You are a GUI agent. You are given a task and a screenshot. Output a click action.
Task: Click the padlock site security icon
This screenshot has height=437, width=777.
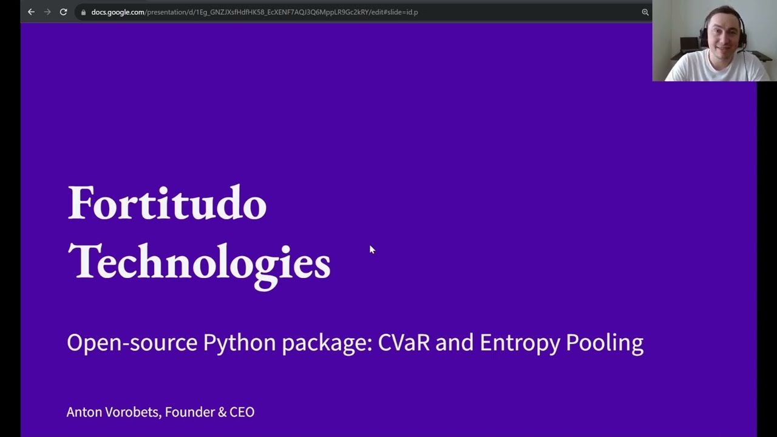click(84, 12)
